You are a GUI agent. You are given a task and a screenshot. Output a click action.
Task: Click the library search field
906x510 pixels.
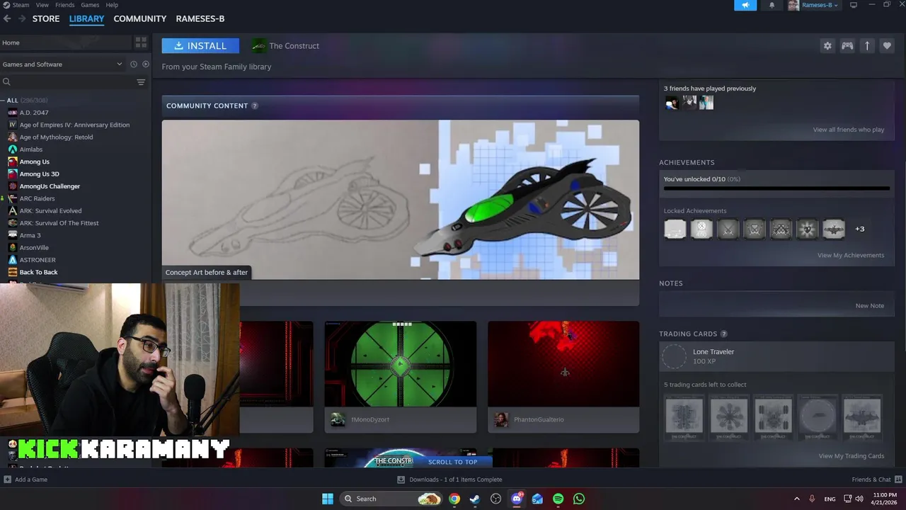click(67, 82)
